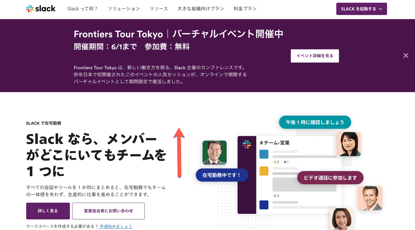Go to 大きな組織向けプラン page
415x230 pixels.
point(201,9)
